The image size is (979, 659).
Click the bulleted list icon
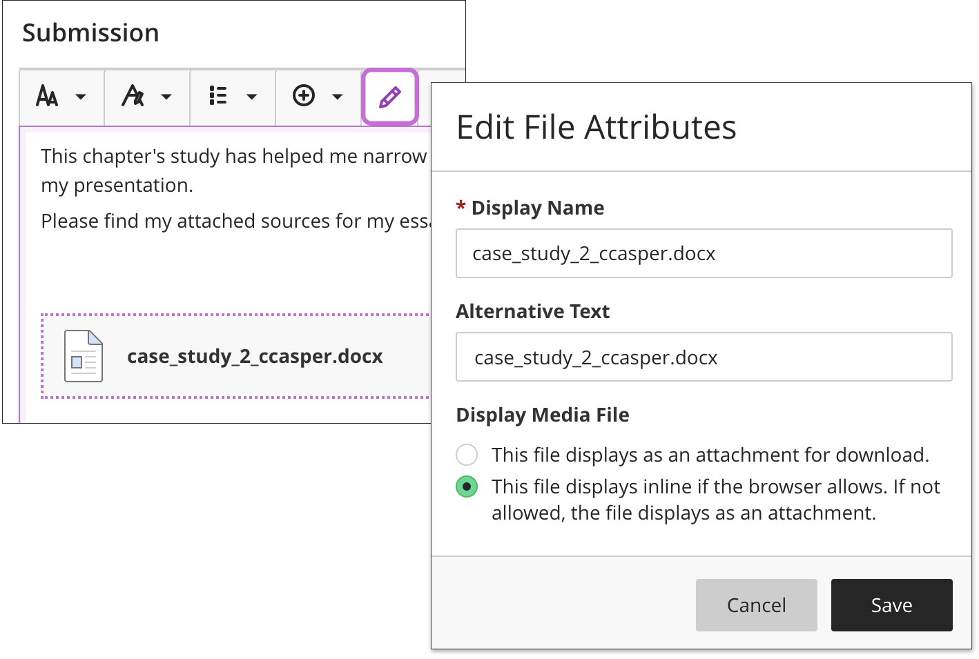[218, 96]
